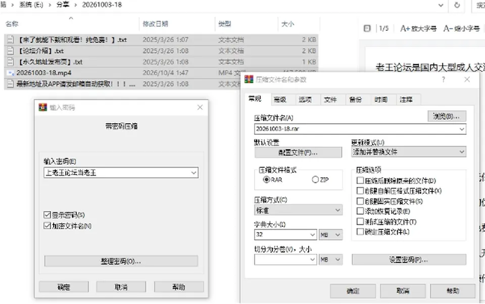485x304 pixels.
Task: Expand the password history dropdown arrow
Action: pyautogui.click(x=193, y=173)
